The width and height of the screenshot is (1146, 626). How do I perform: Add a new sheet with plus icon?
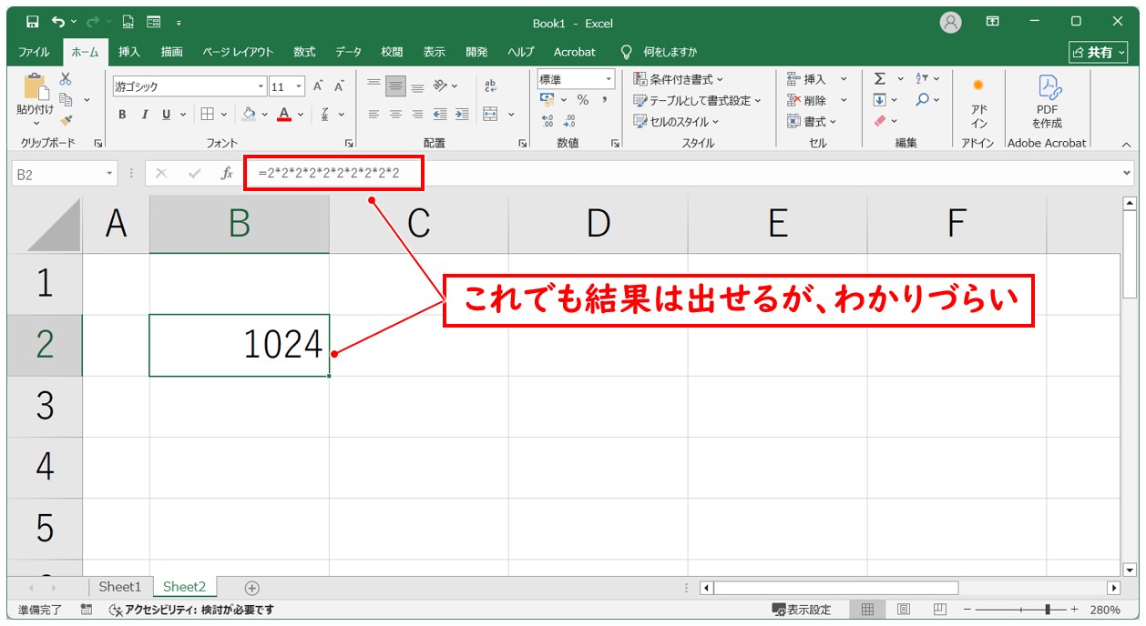(252, 588)
